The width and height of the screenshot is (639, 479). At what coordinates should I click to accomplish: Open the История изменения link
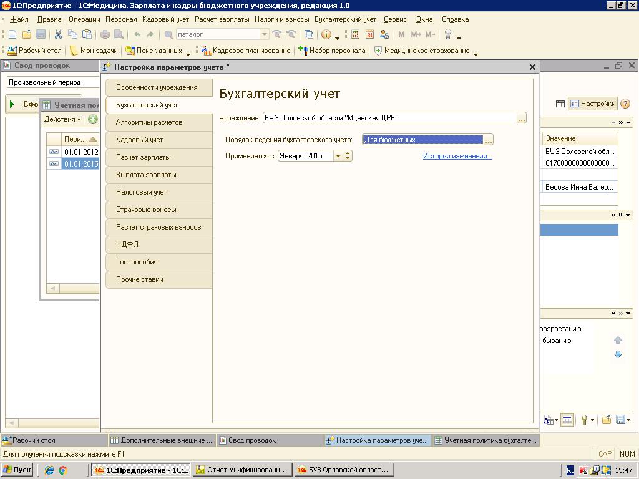pos(457,156)
